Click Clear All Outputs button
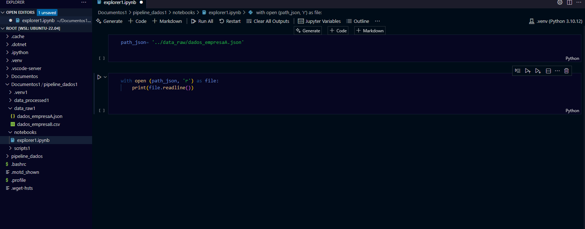Viewport: 585px width, 229px height. pyautogui.click(x=268, y=21)
